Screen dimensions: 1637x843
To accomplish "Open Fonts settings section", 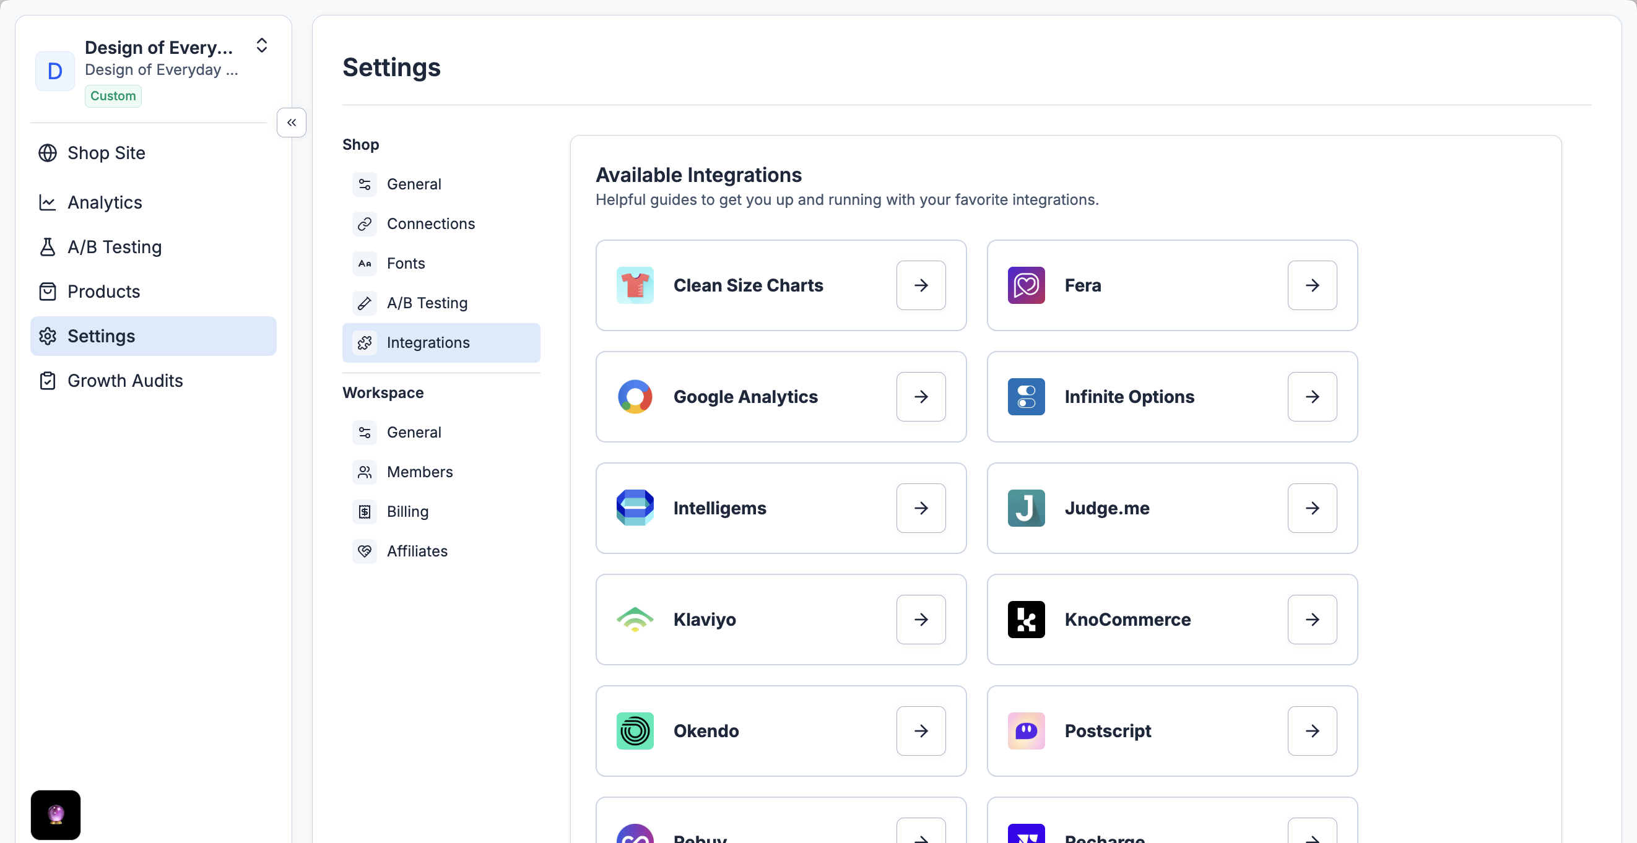I will pos(406,263).
